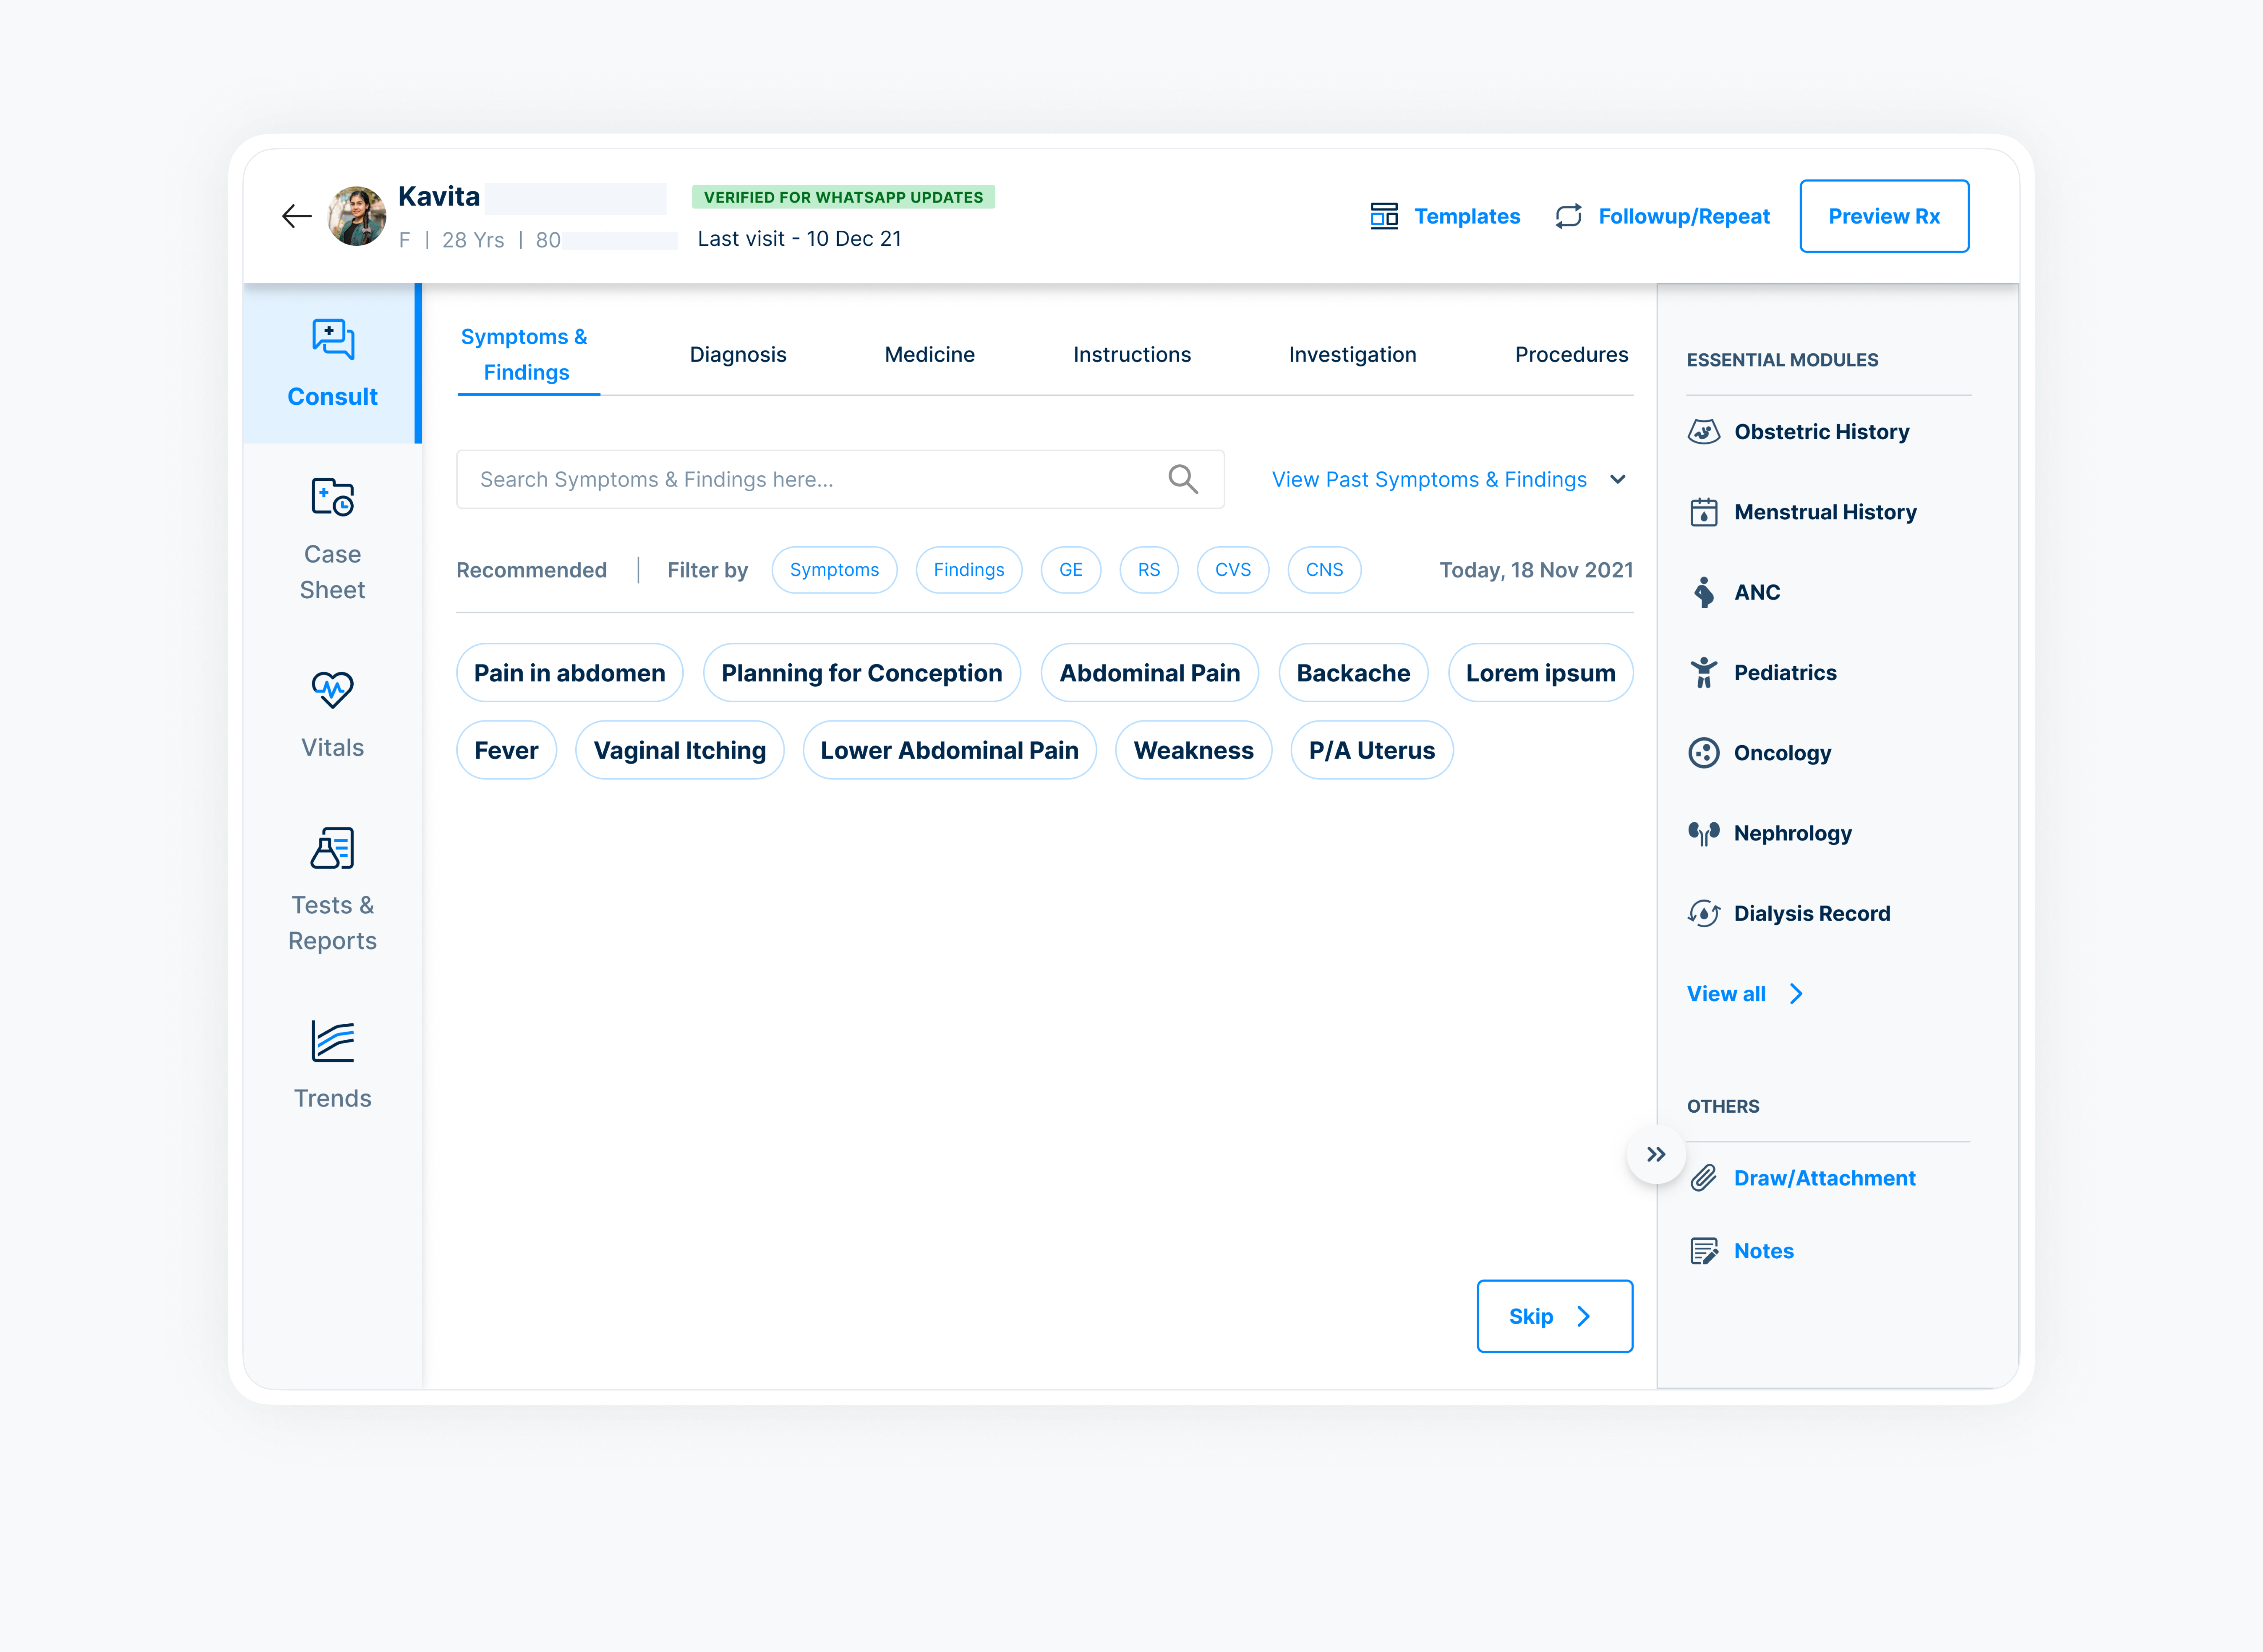Click the Menstrual History calendar icon

[x=1704, y=512]
